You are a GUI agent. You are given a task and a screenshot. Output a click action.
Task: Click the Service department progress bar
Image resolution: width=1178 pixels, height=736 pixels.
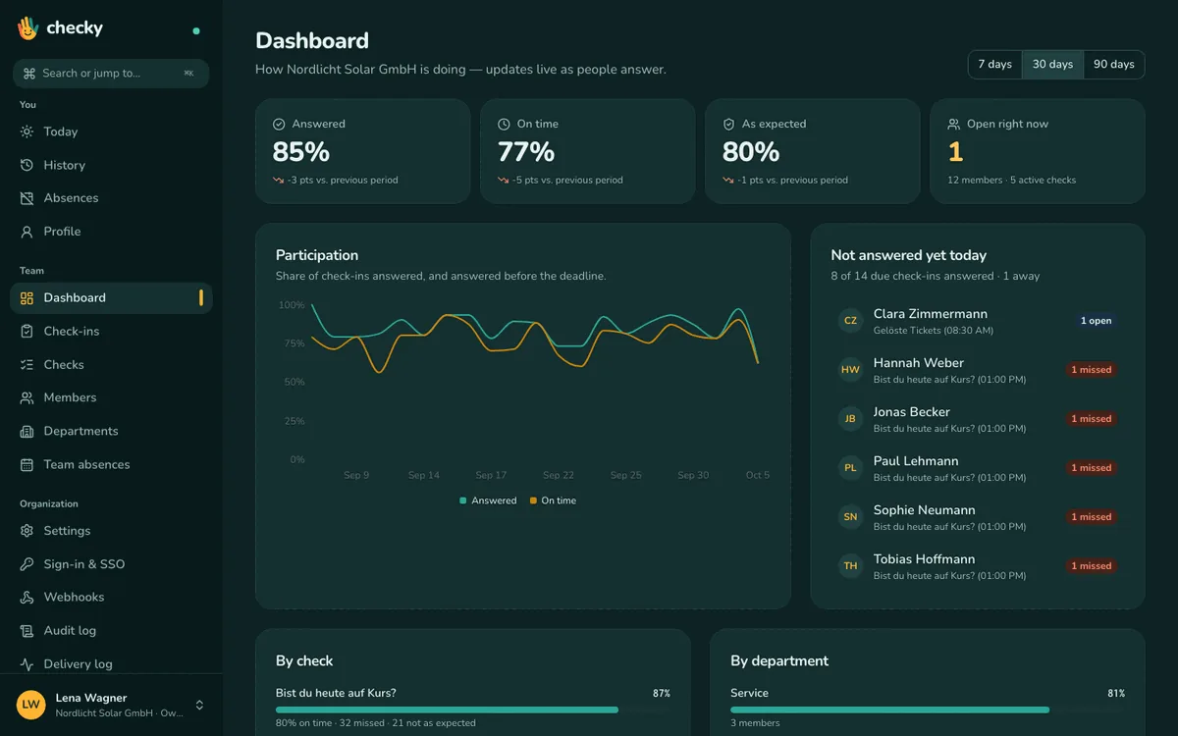click(x=928, y=710)
